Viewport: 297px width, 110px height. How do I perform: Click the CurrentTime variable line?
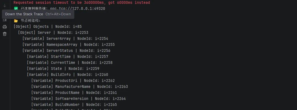click(x=70, y=63)
